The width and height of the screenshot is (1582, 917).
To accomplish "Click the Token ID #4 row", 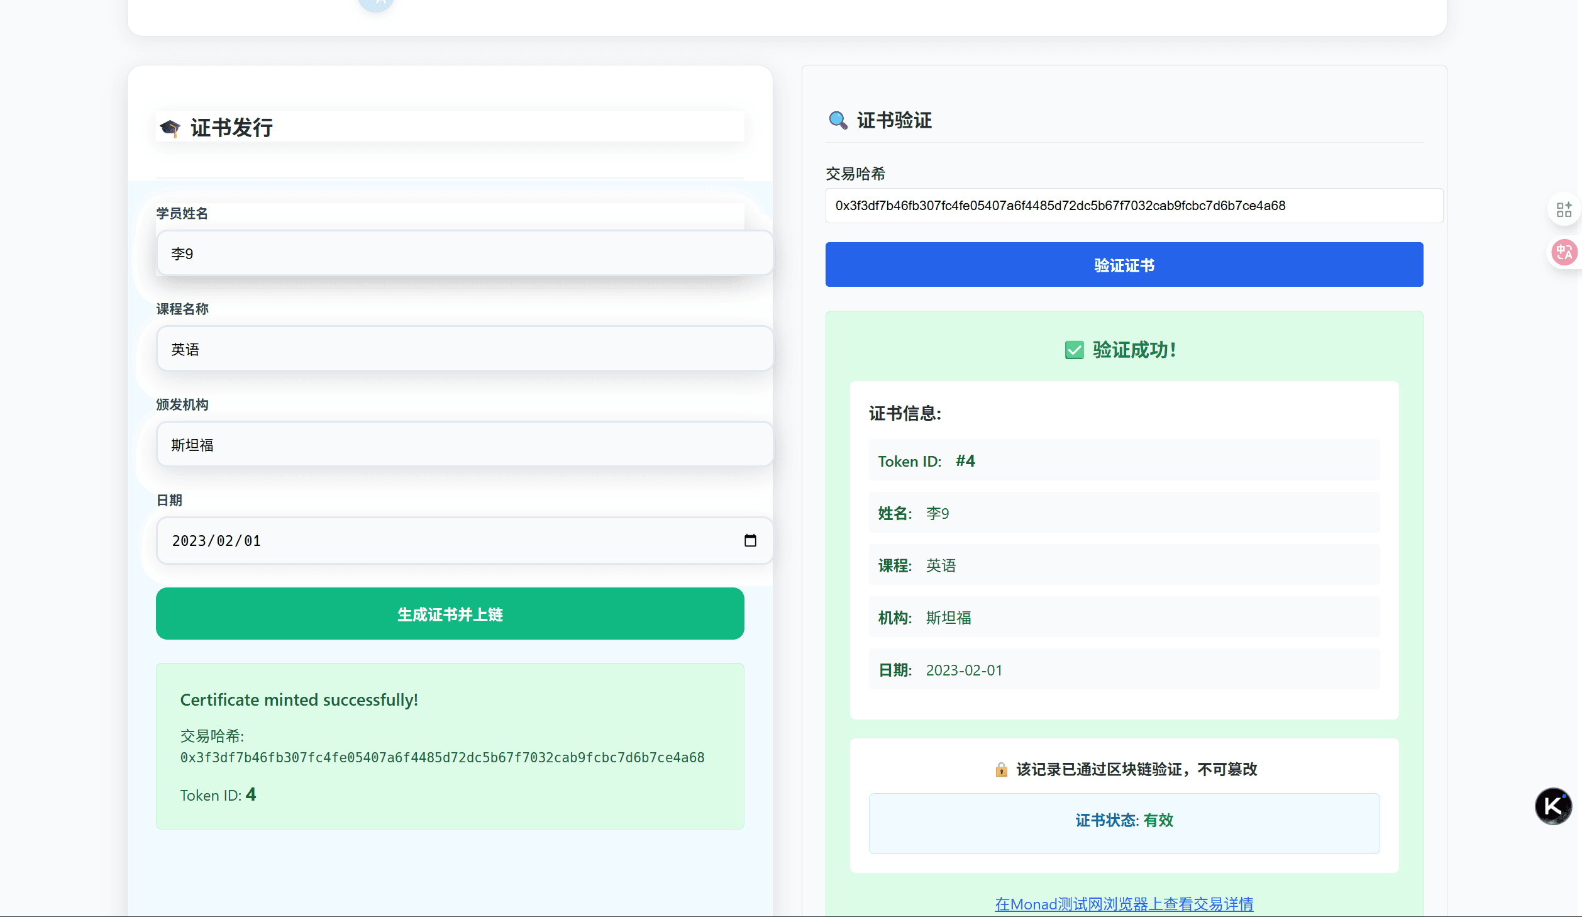I will coord(1124,460).
